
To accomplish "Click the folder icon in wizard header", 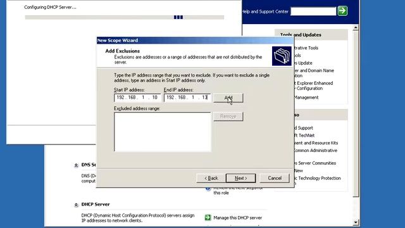I will click(x=282, y=56).
